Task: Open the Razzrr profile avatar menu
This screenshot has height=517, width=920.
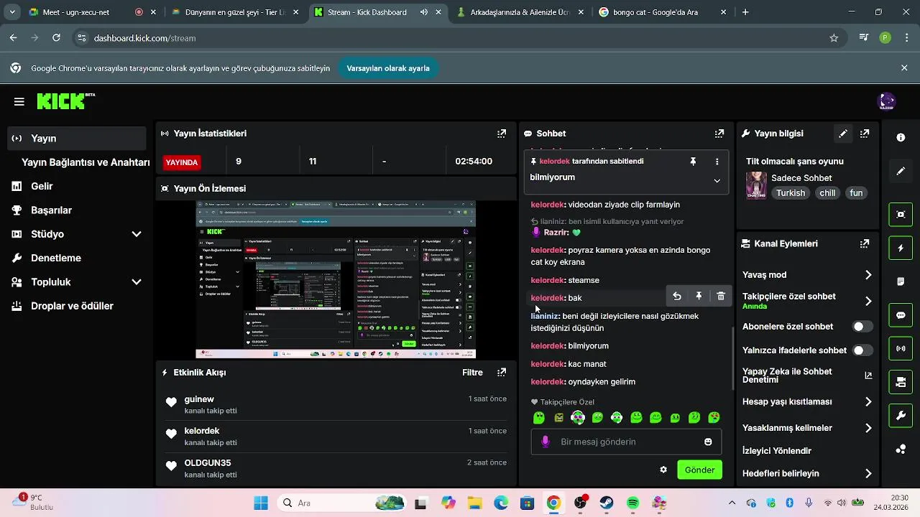Action: (x=887, y=101)
